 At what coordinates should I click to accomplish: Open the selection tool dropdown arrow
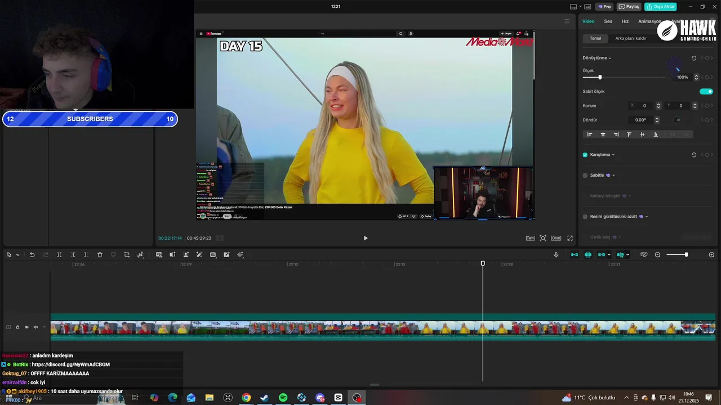[x=17, y=255]
